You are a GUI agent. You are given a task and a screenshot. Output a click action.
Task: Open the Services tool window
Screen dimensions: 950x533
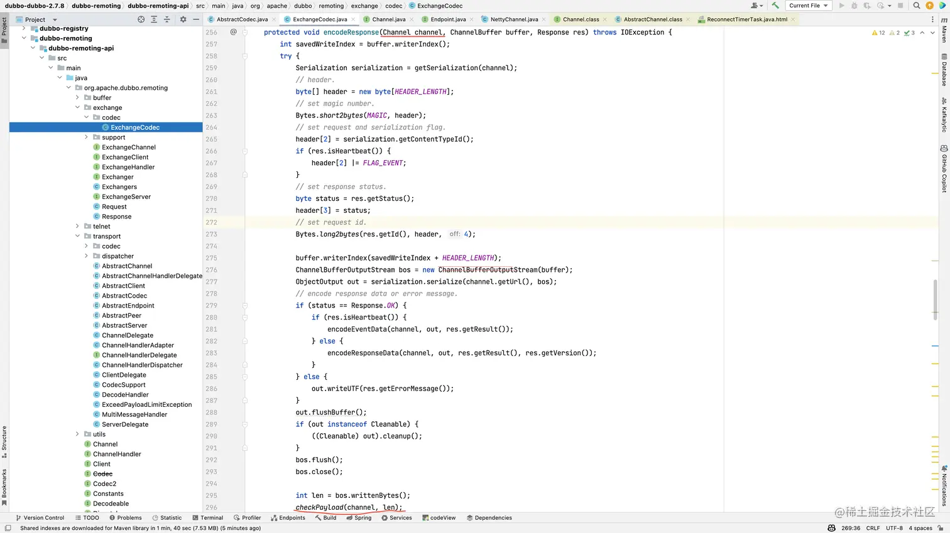pyautogui.click(x=396, y=518)
